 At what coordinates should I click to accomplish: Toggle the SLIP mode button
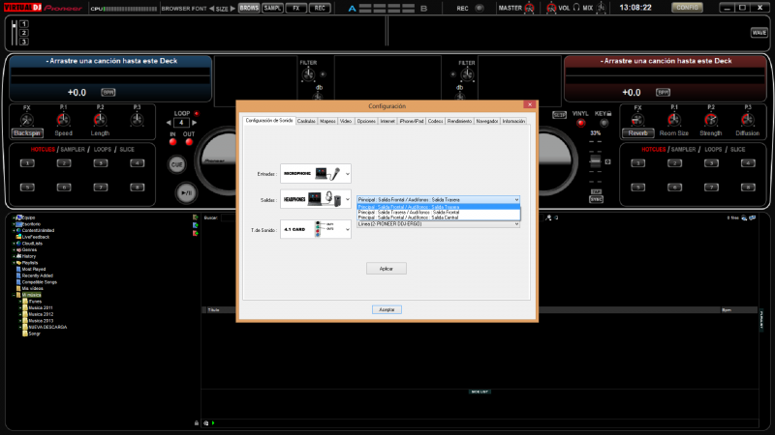(559, 115)
